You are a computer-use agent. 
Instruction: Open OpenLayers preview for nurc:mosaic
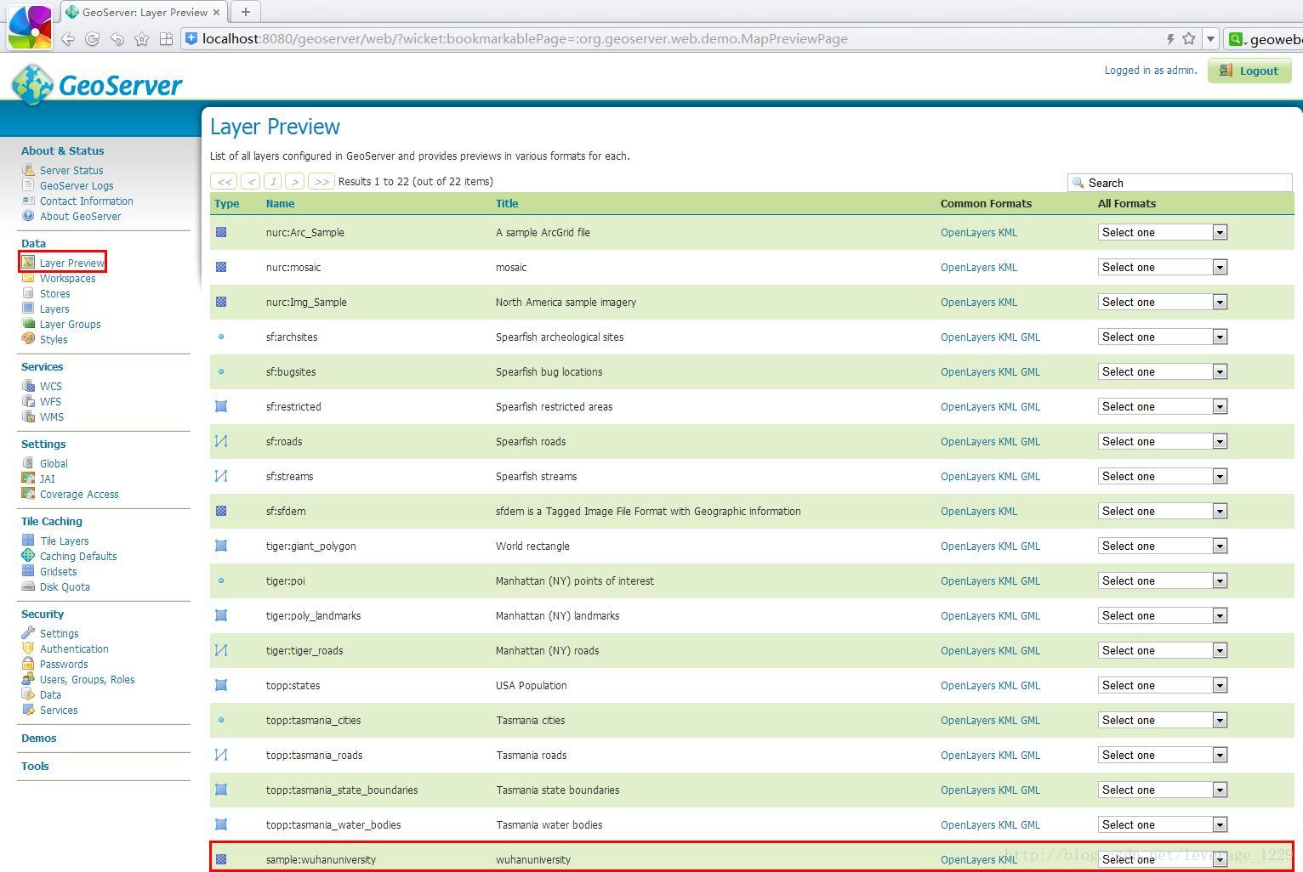[x=967, y=267]
